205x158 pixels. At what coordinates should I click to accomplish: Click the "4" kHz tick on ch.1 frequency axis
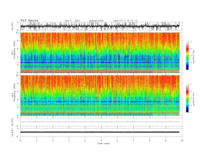(18, 57)
